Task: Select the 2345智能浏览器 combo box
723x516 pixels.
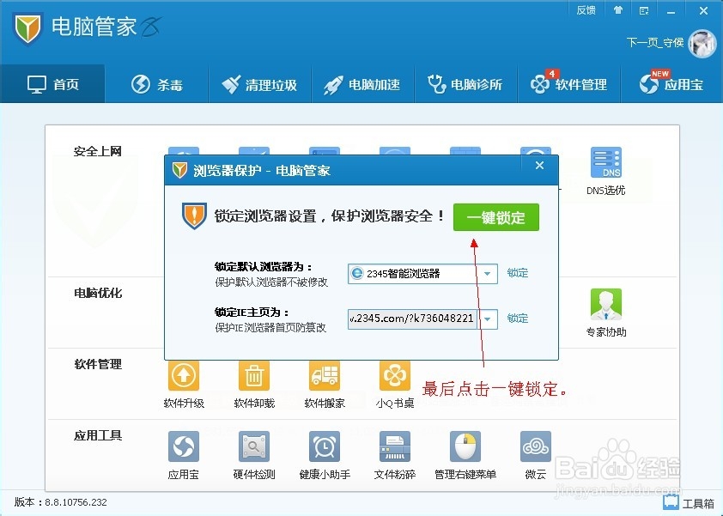Action: pos(422,274)
